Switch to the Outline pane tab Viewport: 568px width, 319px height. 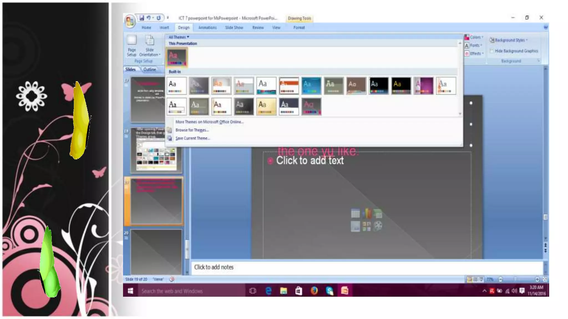tap(149, 70)
